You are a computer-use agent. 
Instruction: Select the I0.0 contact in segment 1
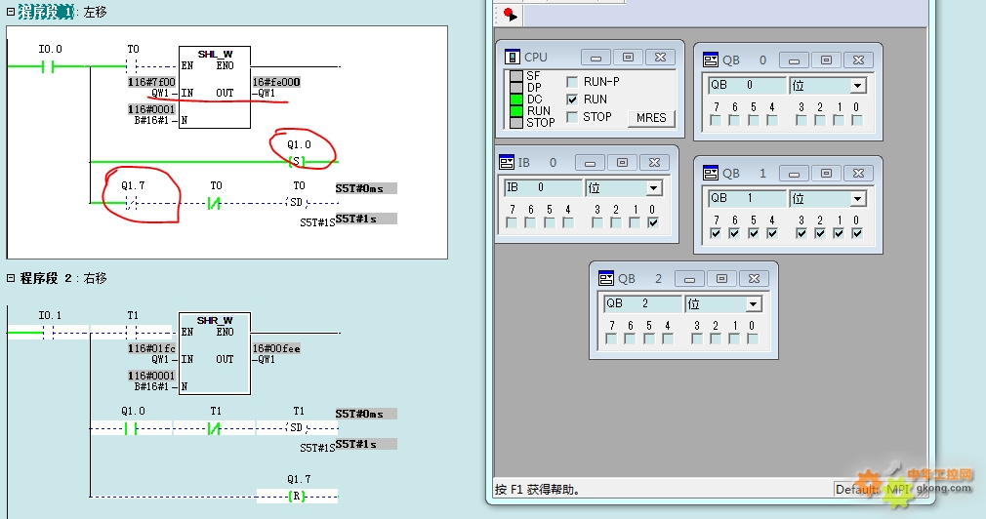coord(48,66)
